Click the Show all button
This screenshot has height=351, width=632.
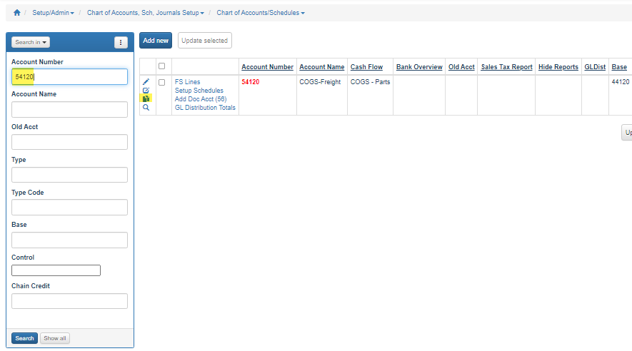pos(55,338)
